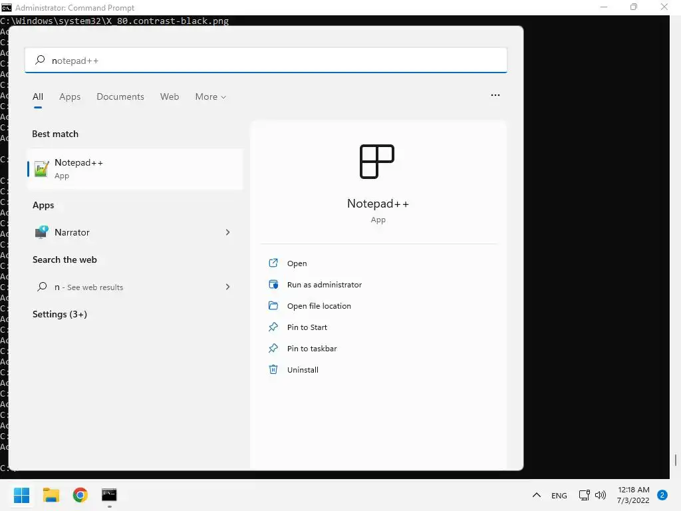Click the path text 'X_80.contrast-black.png' in Command Prompt
This screenshot has width=681, height=511.
(x=167, y=21)
